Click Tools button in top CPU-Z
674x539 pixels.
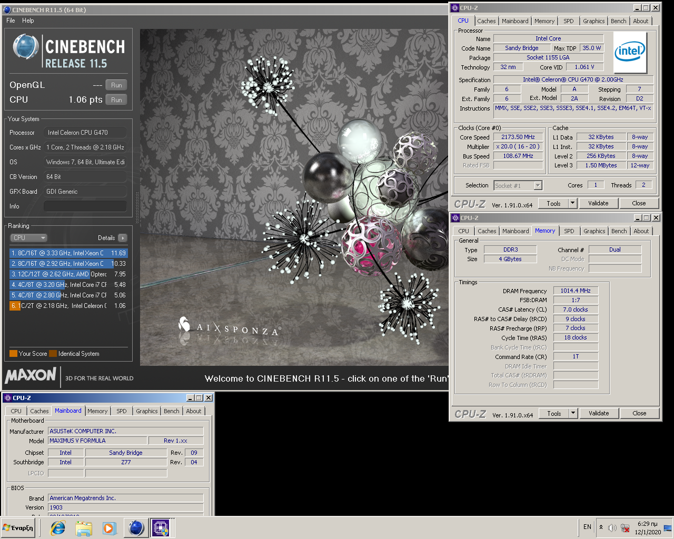tap(553, 203)
